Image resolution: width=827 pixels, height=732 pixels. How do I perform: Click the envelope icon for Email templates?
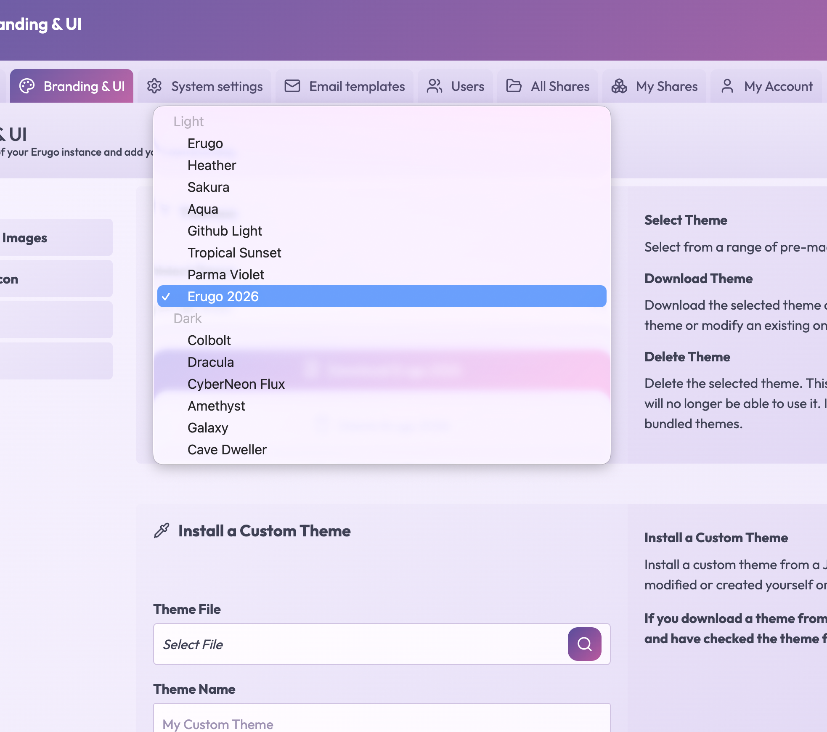pyautogui.click(x=292, y=86)
